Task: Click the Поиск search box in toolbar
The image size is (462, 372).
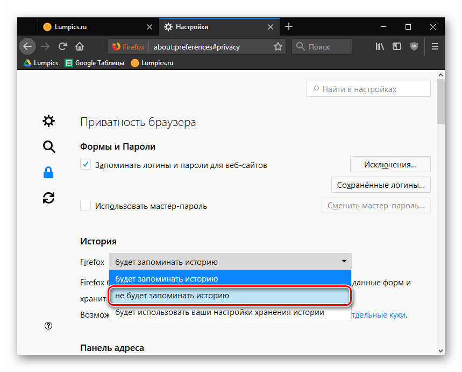Action: [322, 46]
